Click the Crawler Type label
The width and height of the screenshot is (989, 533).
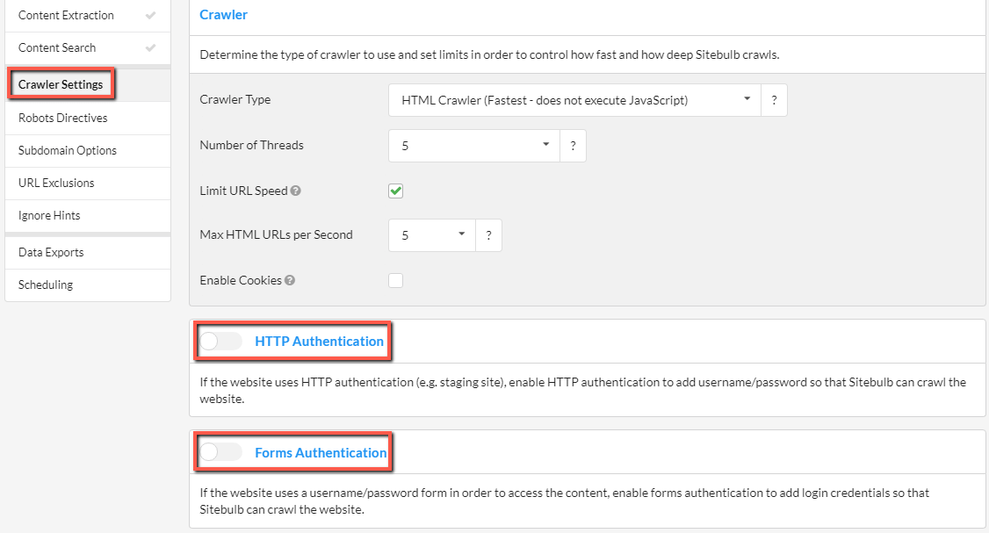point(235,99)
